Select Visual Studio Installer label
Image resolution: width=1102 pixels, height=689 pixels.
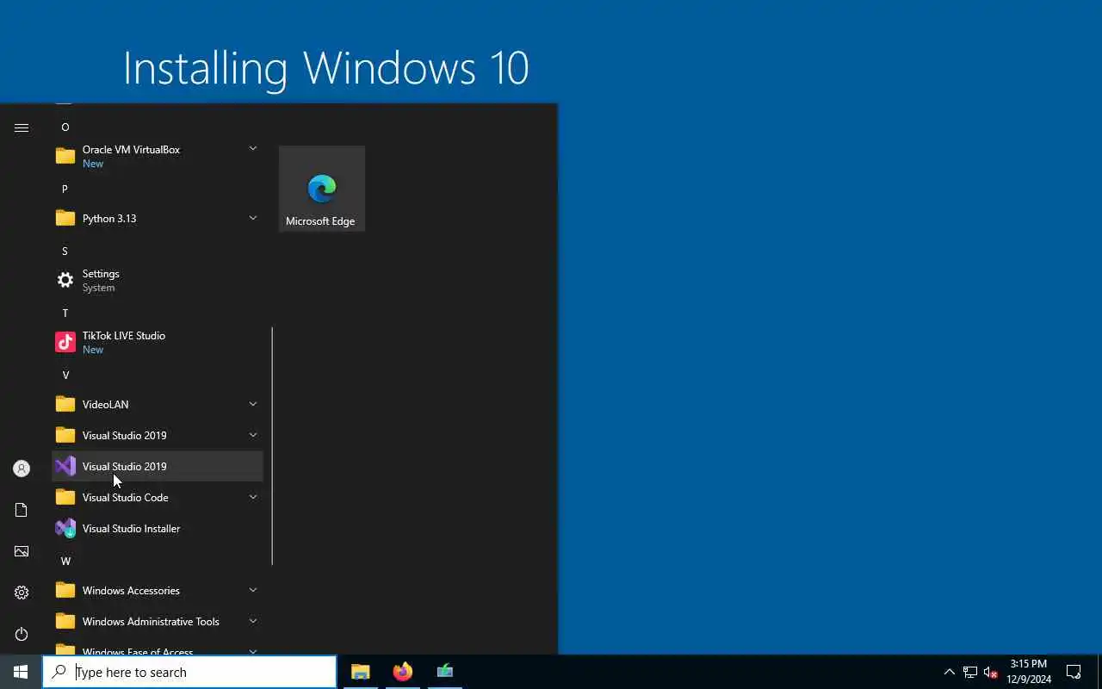(x=131, y=528)
